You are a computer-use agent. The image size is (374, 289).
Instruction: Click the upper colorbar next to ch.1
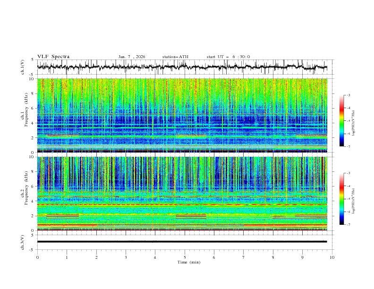342,121
